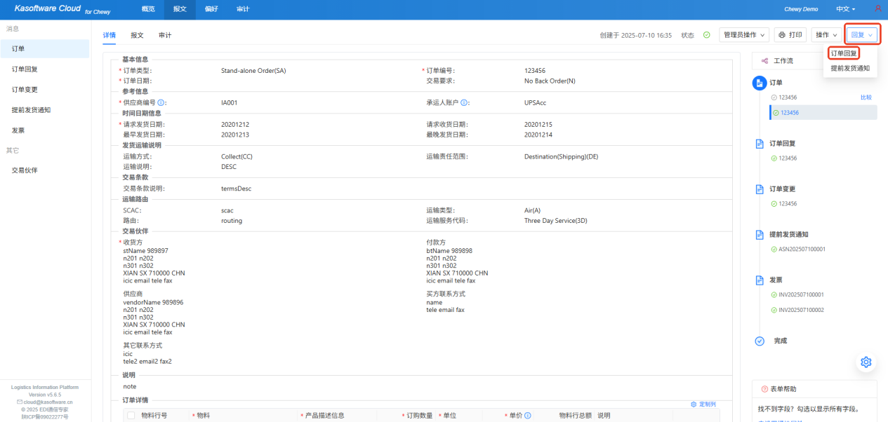The image size is (888, 422).
Task: Click the 打印 print button
Action: (x=790, y=35)
